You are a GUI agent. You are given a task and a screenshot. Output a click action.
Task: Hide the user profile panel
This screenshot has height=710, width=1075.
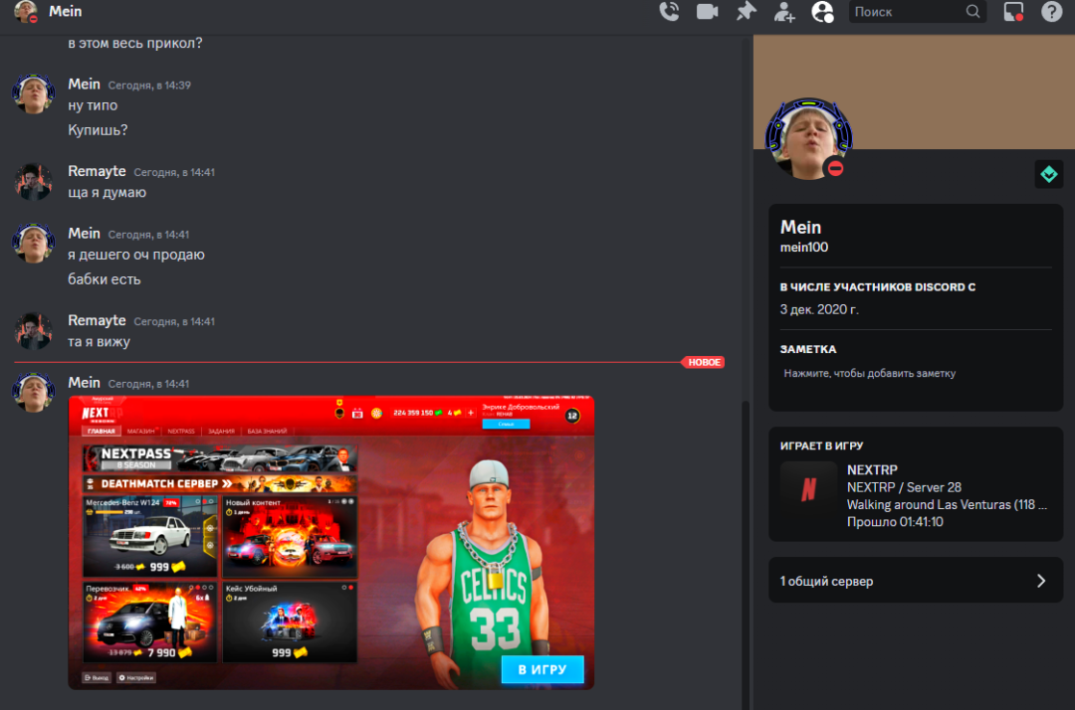(x=823, y=12)
